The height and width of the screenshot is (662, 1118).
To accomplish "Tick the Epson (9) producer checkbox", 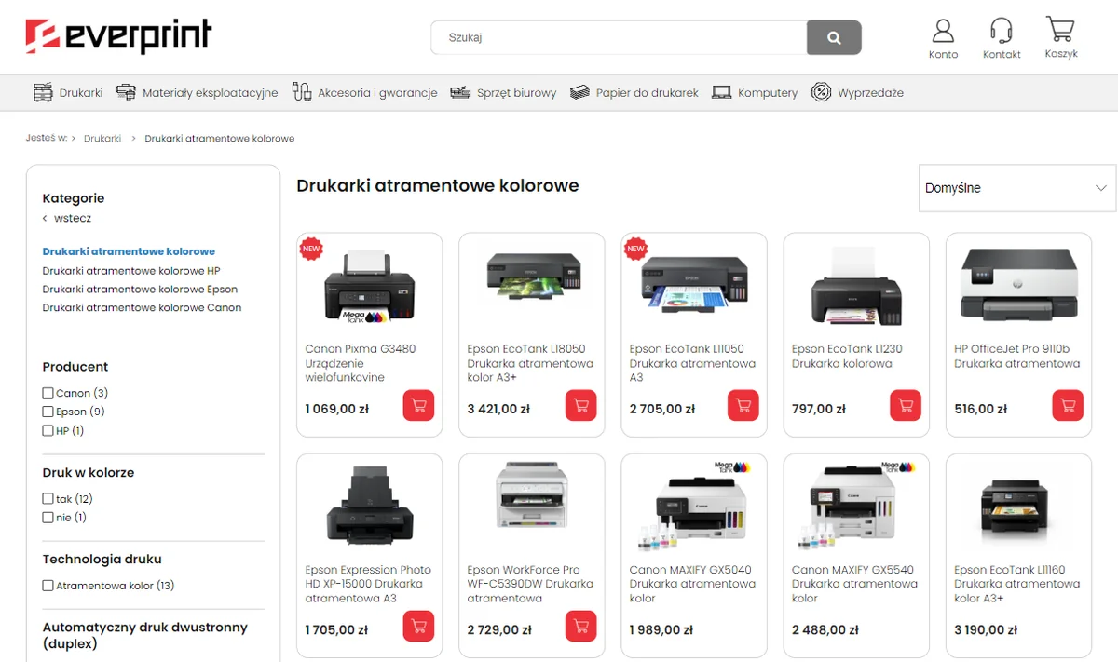I will [x=48, y=412].
